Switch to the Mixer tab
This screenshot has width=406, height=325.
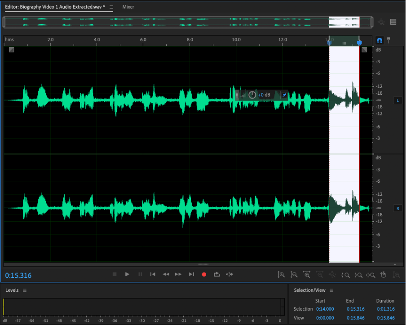click(x=128, y=7)
